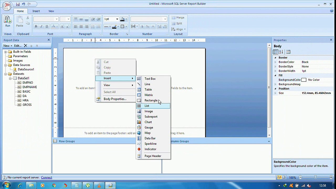
Task: Open the Report Builder application button
Action: 6,5
